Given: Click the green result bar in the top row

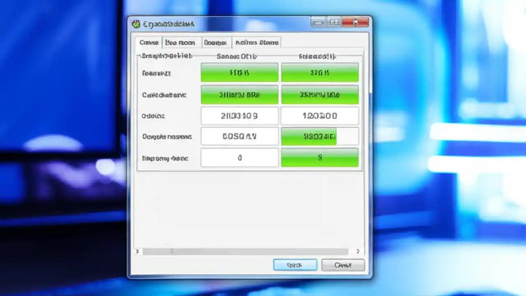Looking at the screenshot, I should click(x=239, y=72).
